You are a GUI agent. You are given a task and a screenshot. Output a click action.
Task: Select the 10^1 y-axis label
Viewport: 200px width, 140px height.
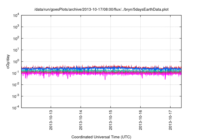[x=16, y=50]
